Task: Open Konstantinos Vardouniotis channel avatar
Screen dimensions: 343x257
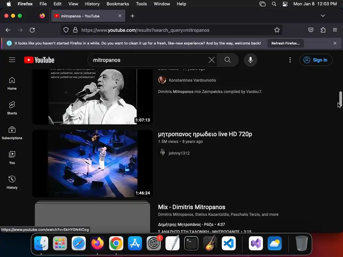Action: tap(162, 80)
